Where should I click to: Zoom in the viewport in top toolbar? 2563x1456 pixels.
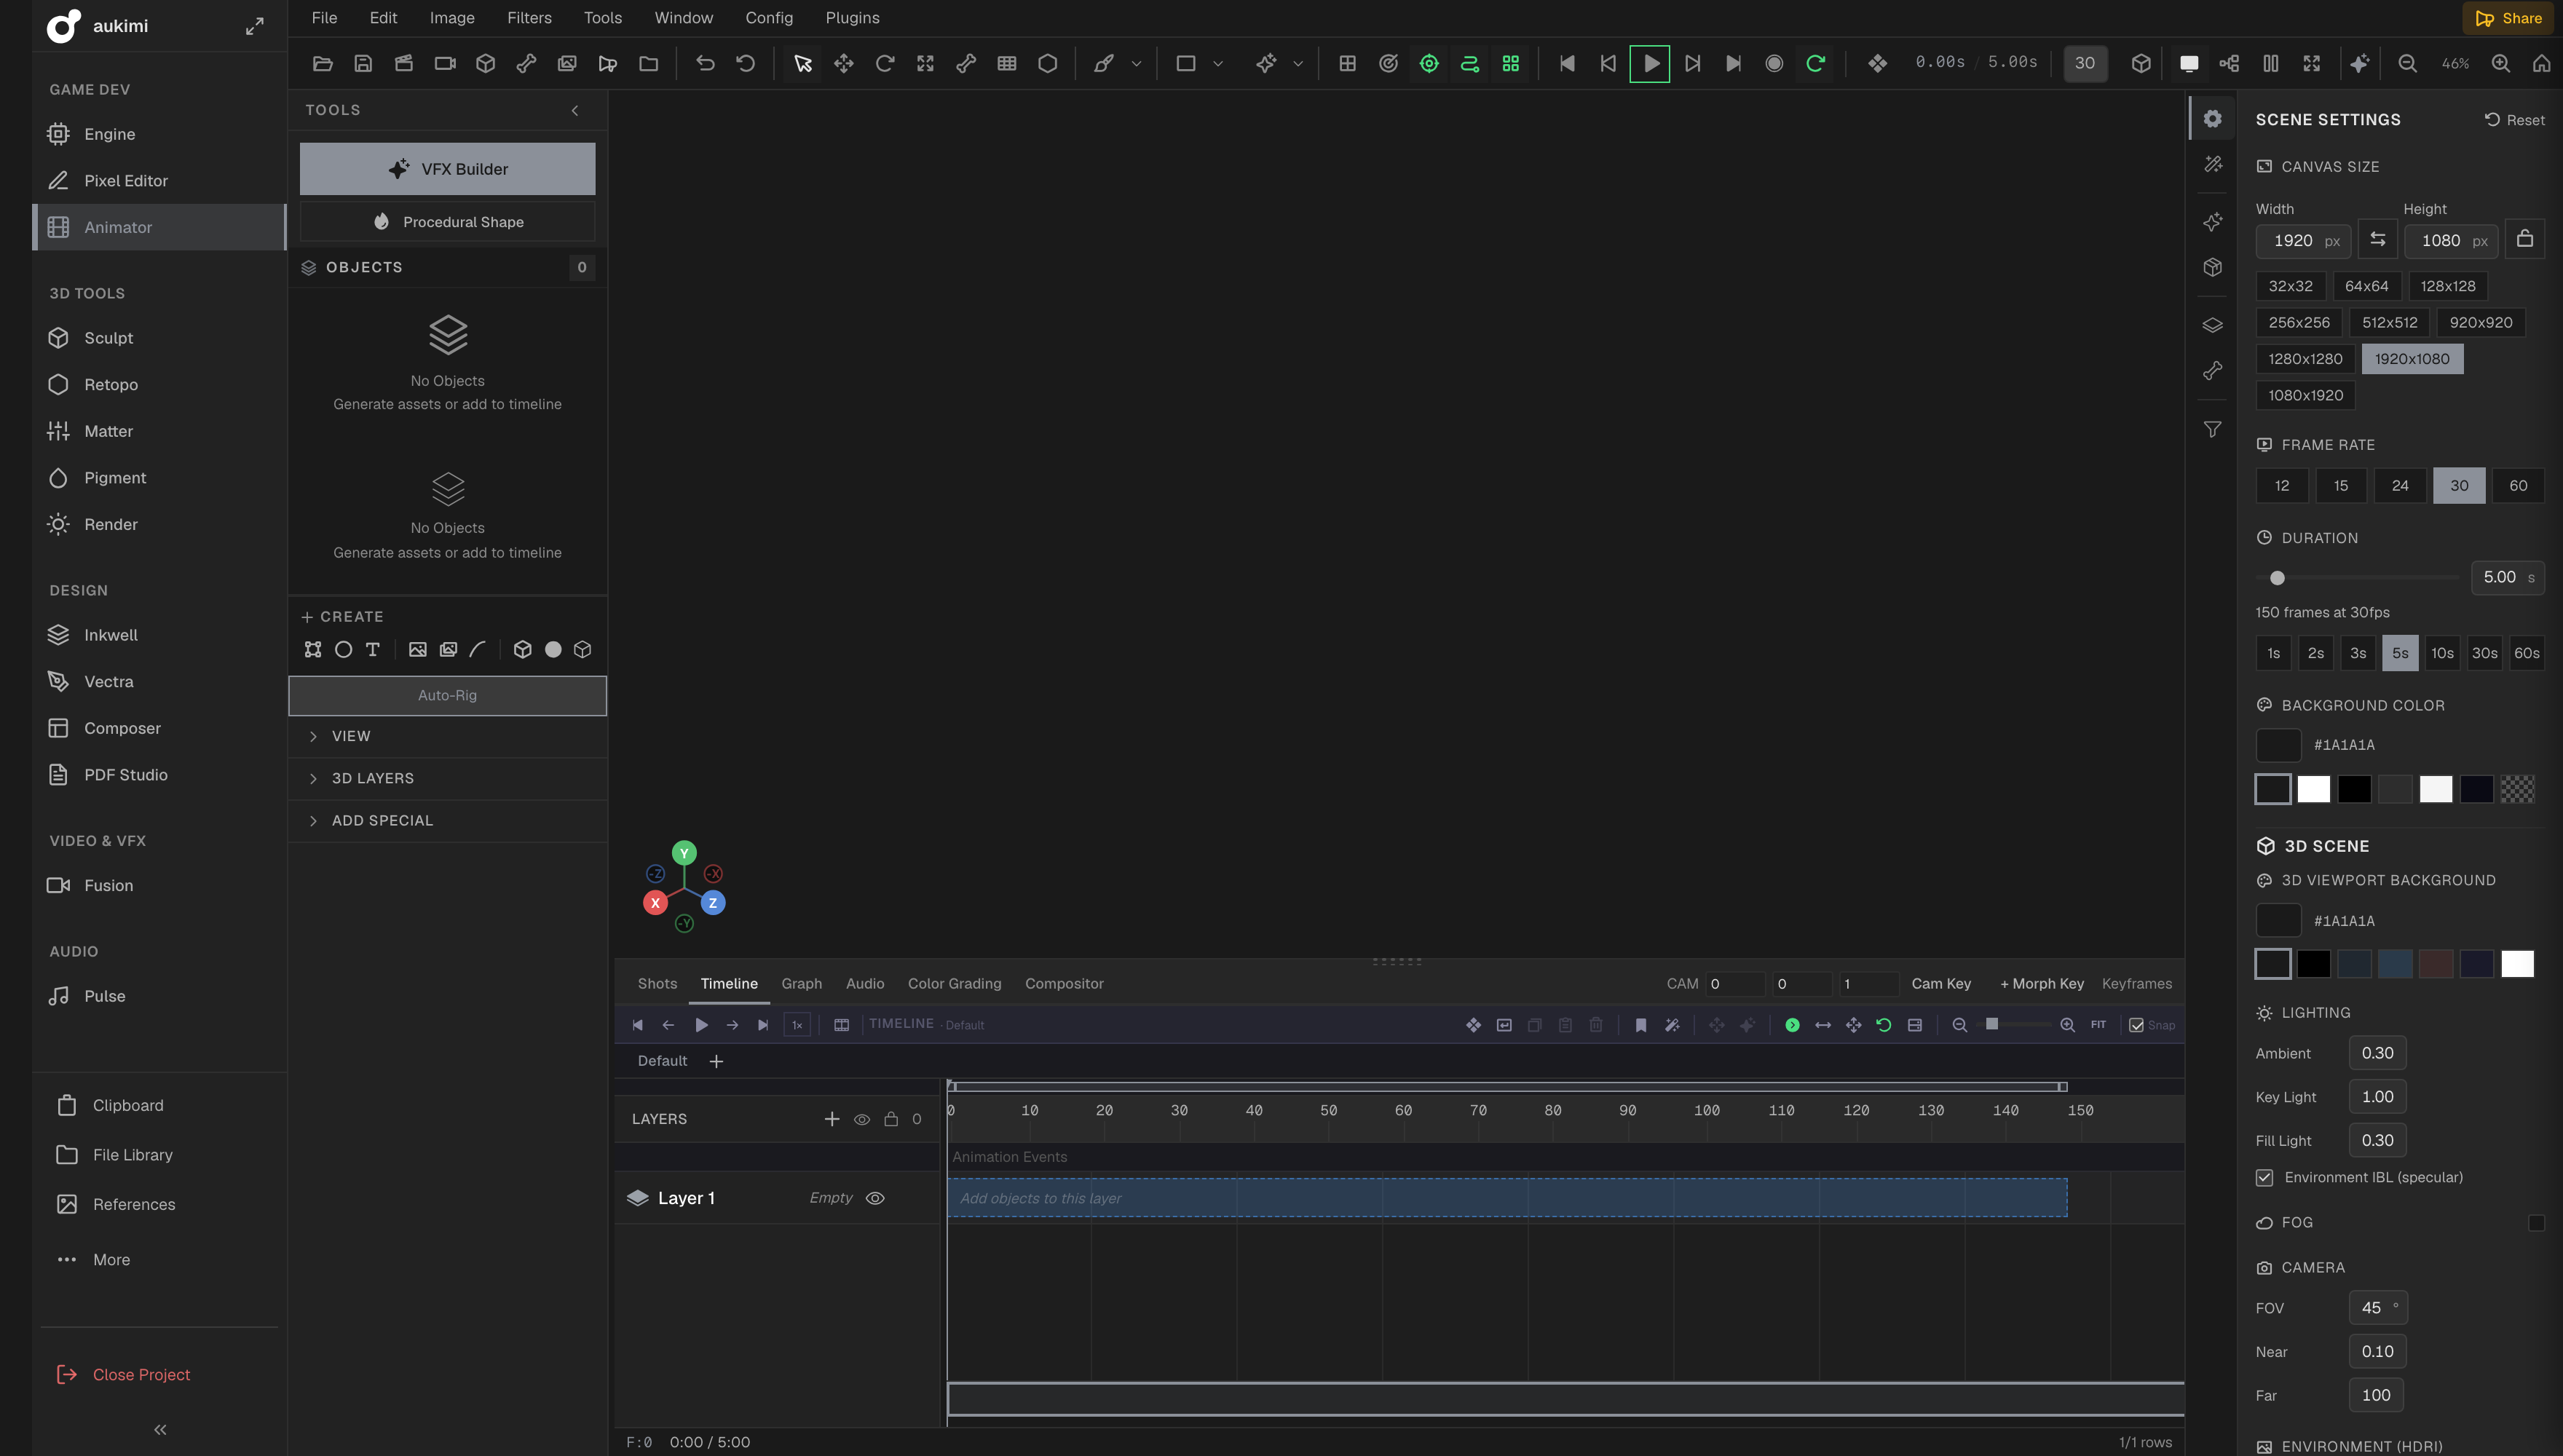click(2500, 63)
